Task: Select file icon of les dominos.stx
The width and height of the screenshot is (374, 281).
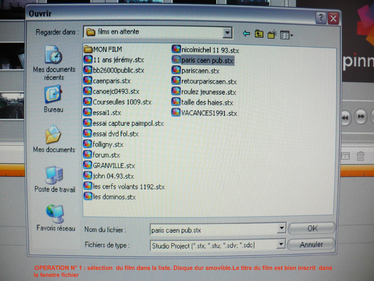Action: [88, 196]
